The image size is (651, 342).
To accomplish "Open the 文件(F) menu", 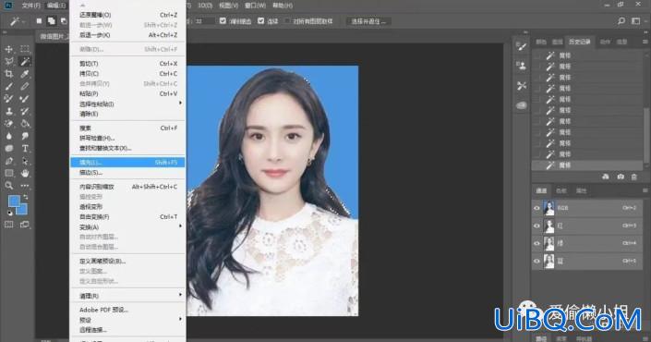I will (30, 6).
